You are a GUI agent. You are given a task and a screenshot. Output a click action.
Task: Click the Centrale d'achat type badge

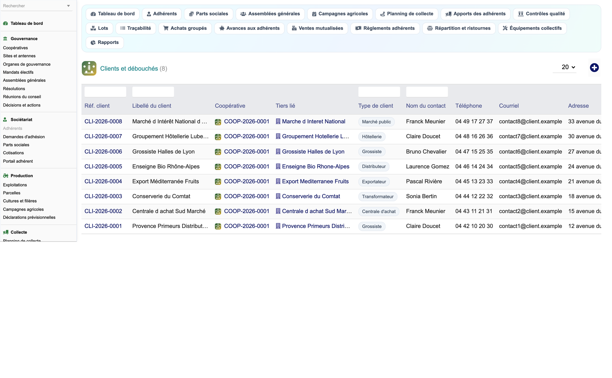[379, 212]
